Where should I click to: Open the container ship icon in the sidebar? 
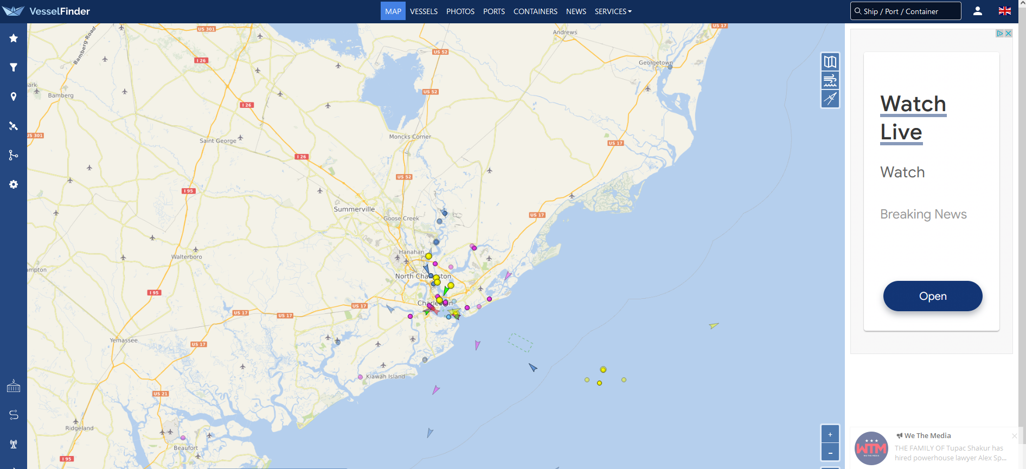point(14,386)
